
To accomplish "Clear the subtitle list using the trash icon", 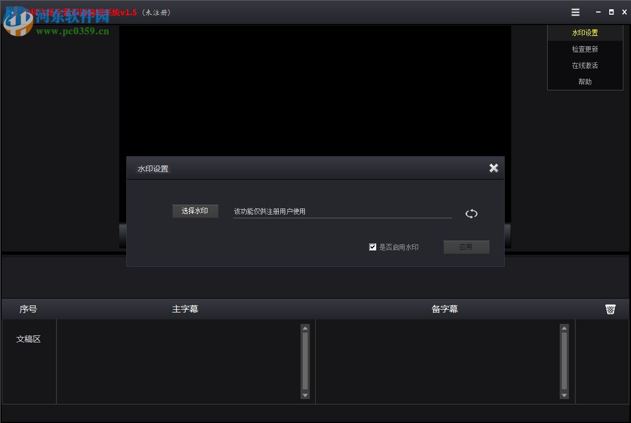I will [610, 309].
